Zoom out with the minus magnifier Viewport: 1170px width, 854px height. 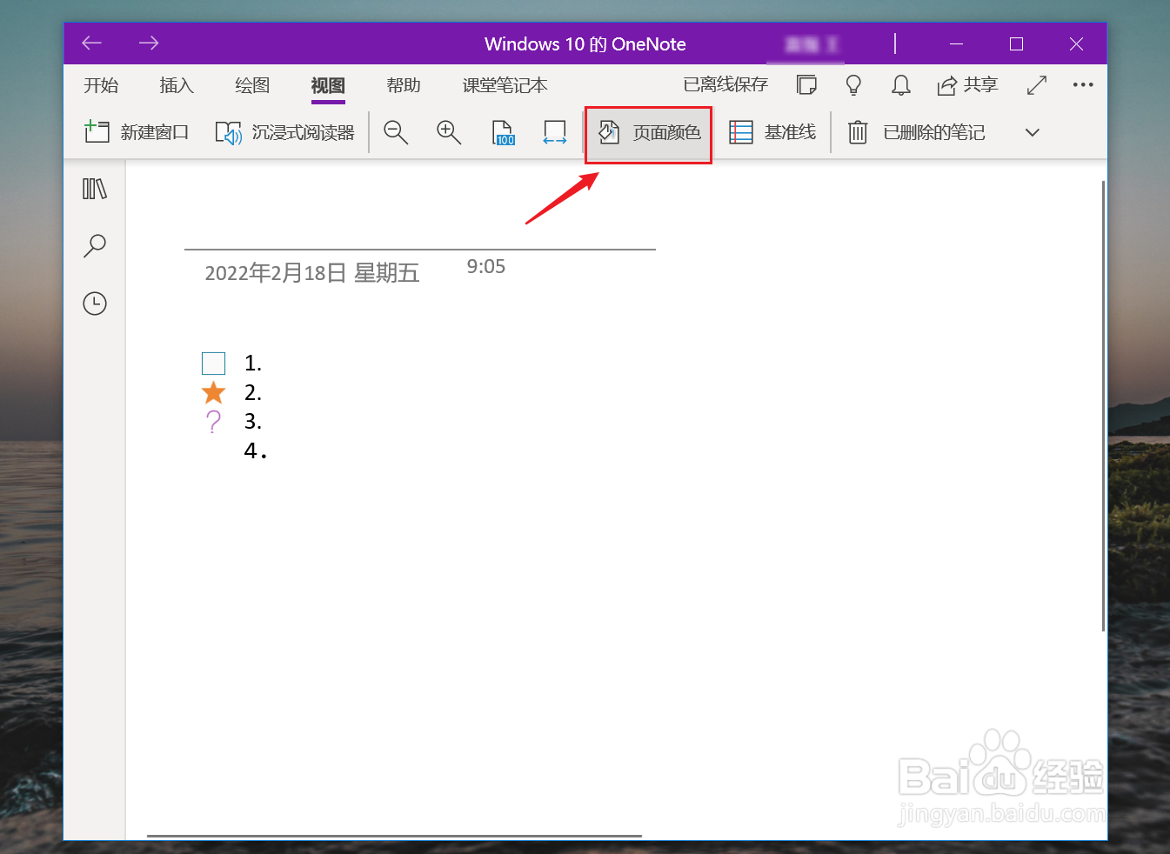tap(396, 132)
